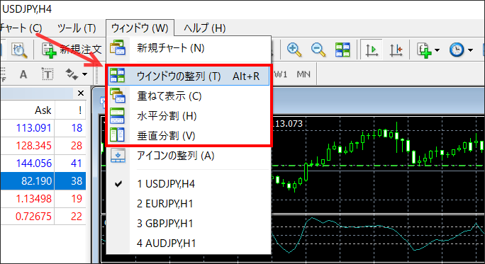Toggle the chart shift icon
This screenshot has width=485, height=264.
pyautogui.click(x=396, y=50)
